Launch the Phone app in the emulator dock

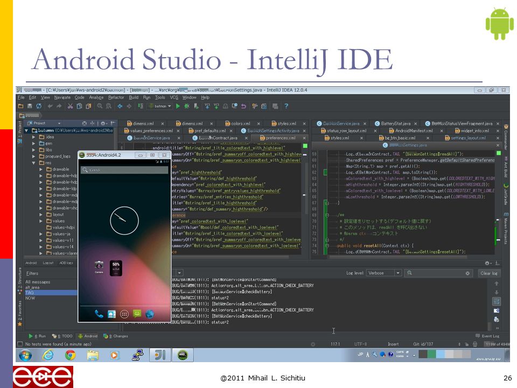point(99,314)
